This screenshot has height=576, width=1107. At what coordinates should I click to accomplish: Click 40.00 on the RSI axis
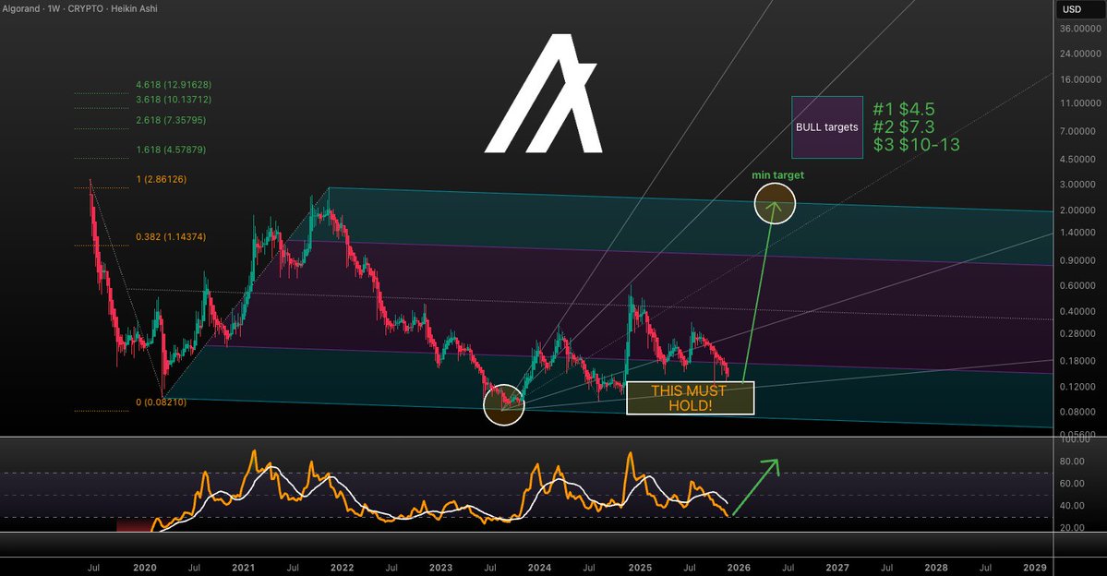coord(1073,506)
